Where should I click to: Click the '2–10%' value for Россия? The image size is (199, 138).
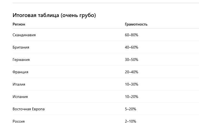point(130,122)
